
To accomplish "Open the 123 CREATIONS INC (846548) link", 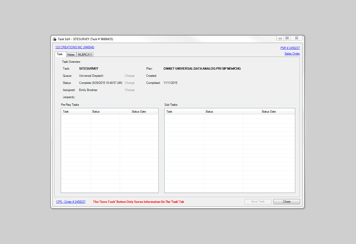I will point(75,47).
